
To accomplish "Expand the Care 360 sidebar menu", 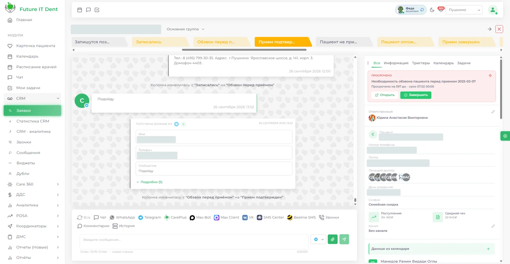I will coord(32,184).
